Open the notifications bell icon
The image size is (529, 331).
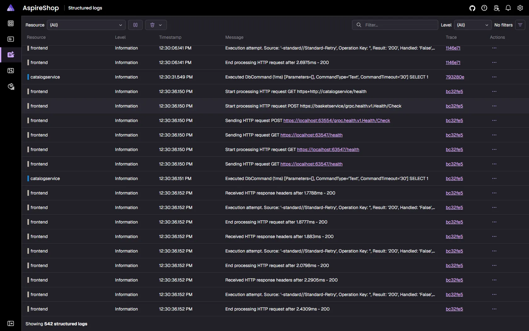point(508,8)
